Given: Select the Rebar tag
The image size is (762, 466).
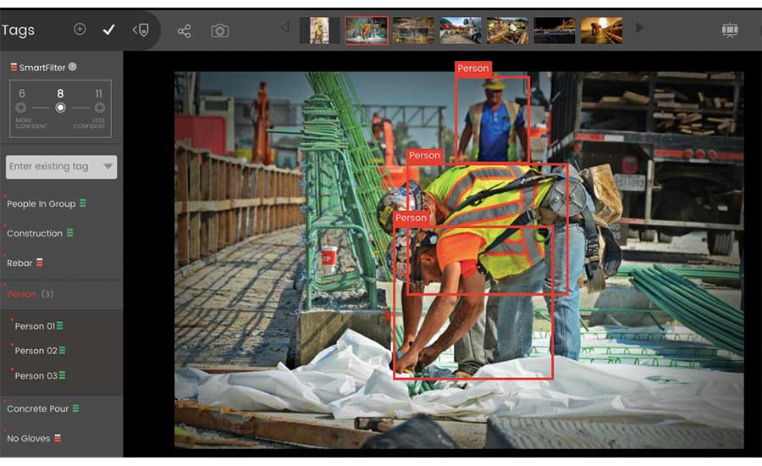Looking at the screenshot, I should [x=19, y=264].
